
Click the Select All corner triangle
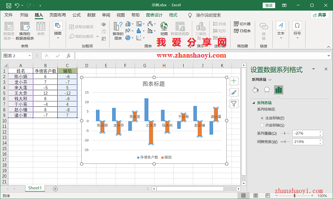coord(6,65)
